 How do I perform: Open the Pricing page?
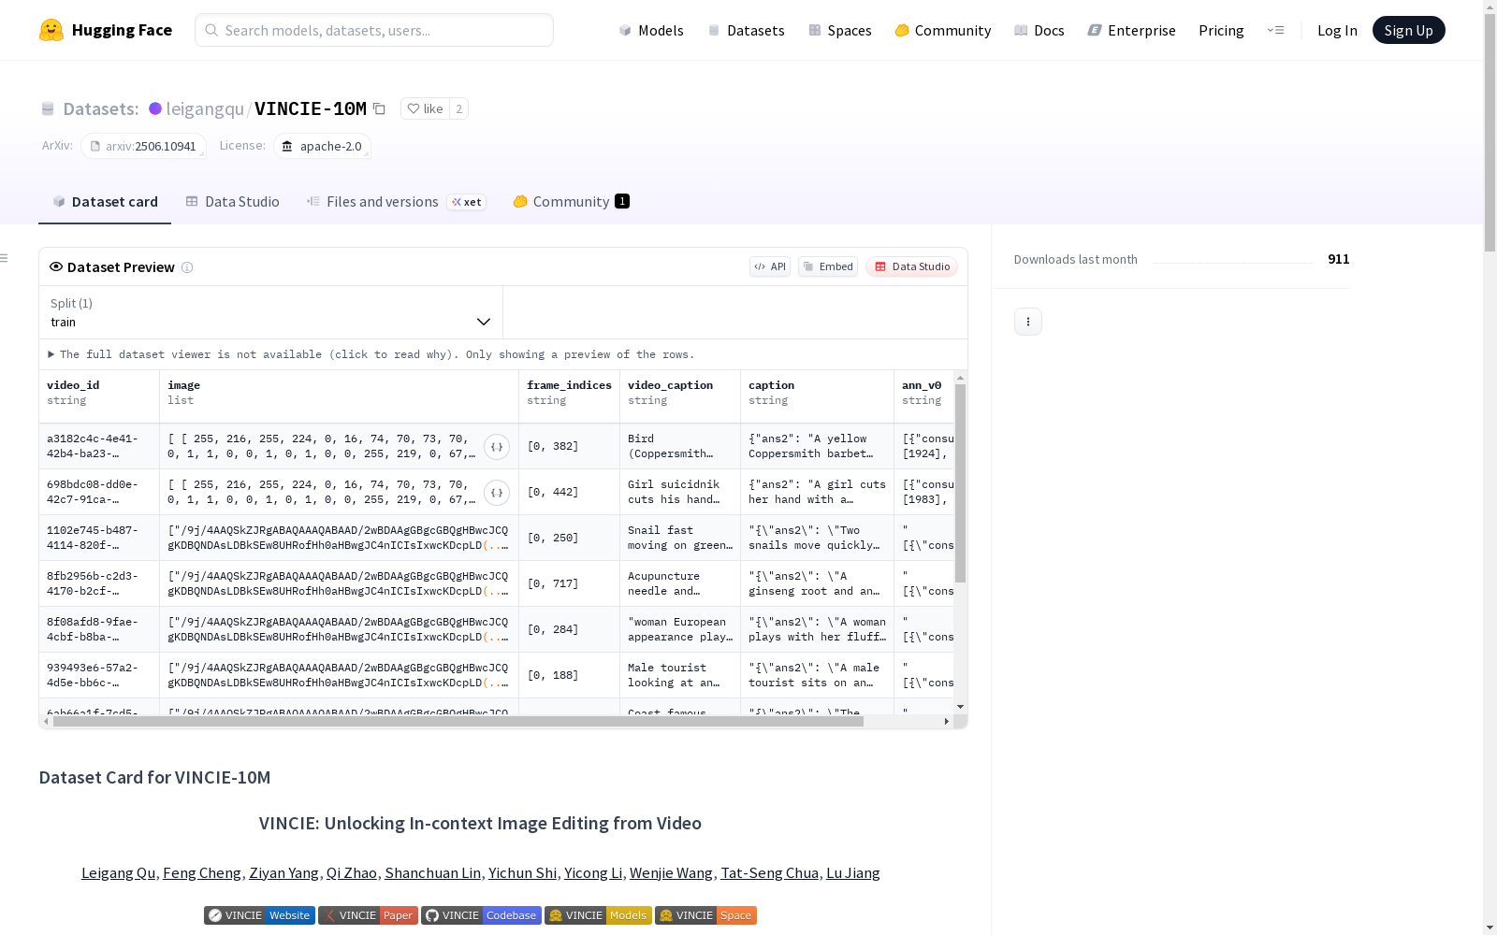coord(1221,30)
